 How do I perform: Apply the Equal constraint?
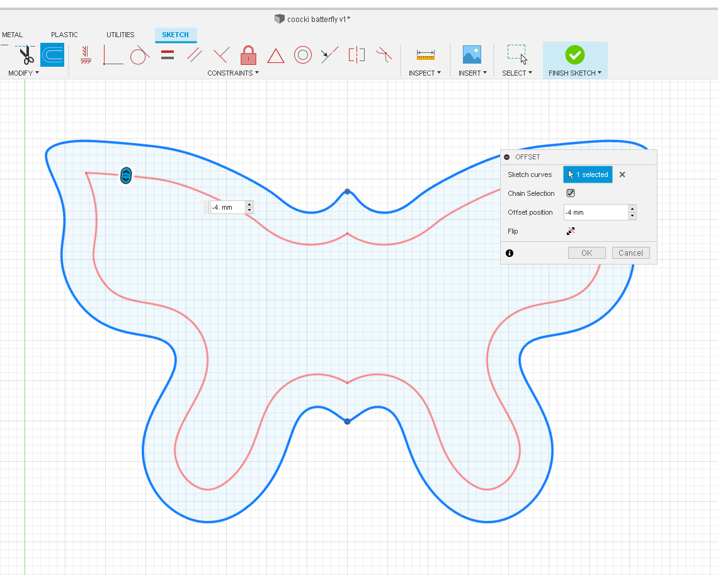[168, 55]
